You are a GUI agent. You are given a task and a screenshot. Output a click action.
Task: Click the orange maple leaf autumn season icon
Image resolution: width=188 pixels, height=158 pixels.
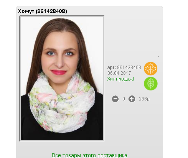tap(150, 69)
